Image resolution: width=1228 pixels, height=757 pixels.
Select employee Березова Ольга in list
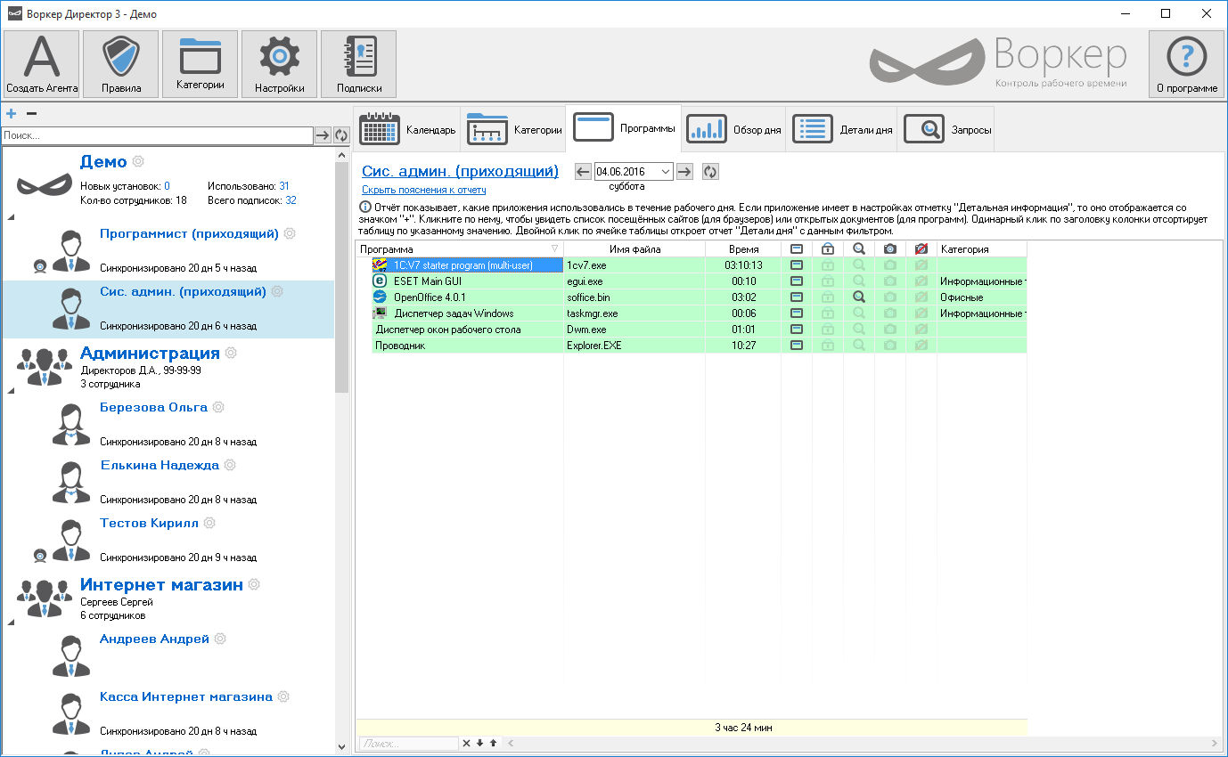tap(153, 408)
